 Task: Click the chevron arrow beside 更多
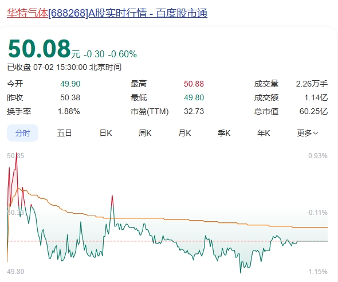click(x=315, y=133)
